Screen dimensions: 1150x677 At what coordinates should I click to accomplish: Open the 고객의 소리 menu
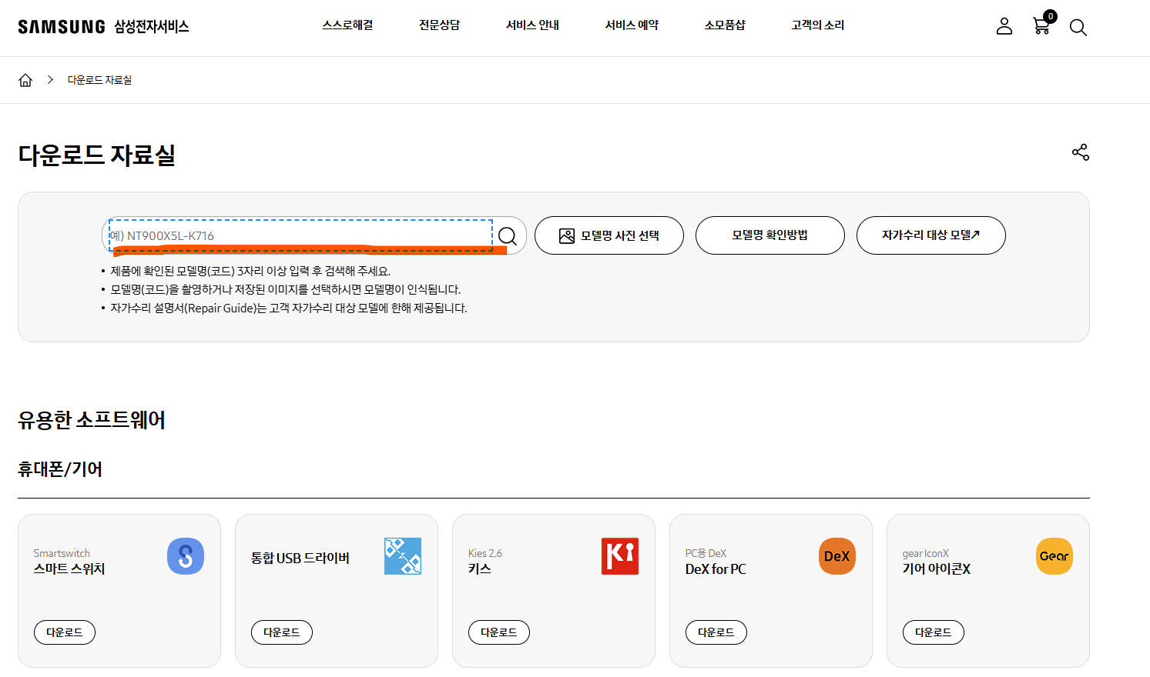tap(816, 25)
